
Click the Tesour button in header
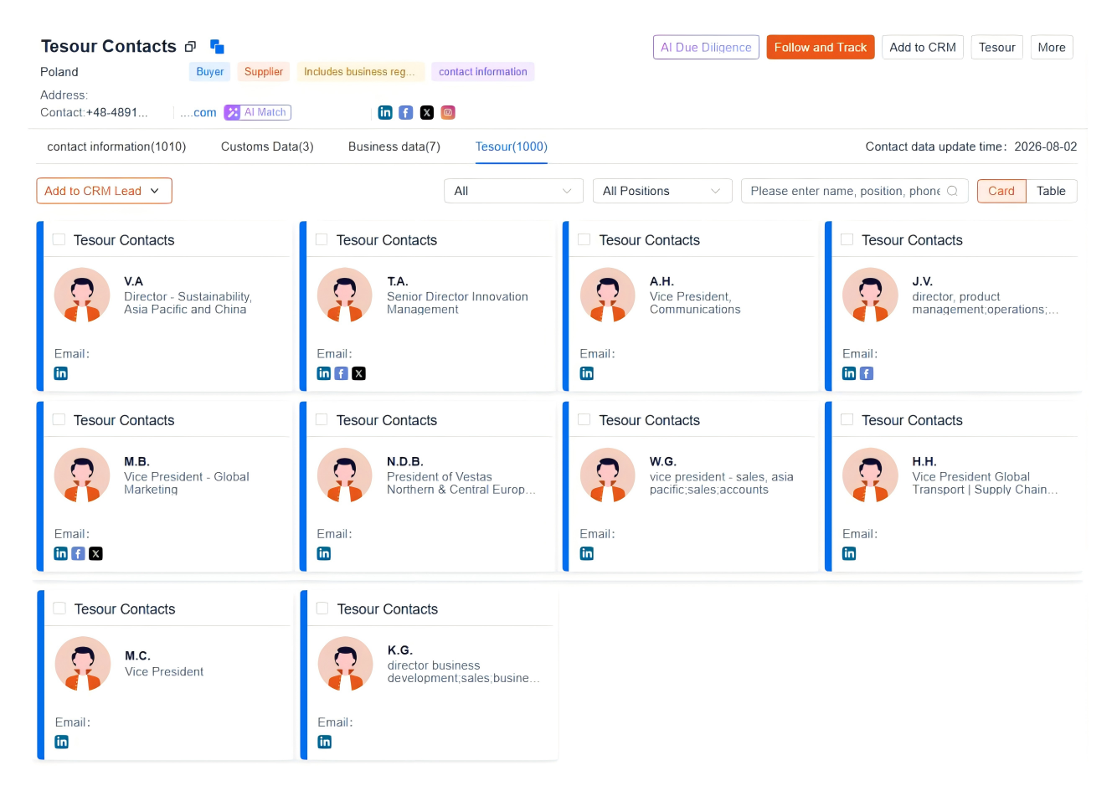(997, 47)
